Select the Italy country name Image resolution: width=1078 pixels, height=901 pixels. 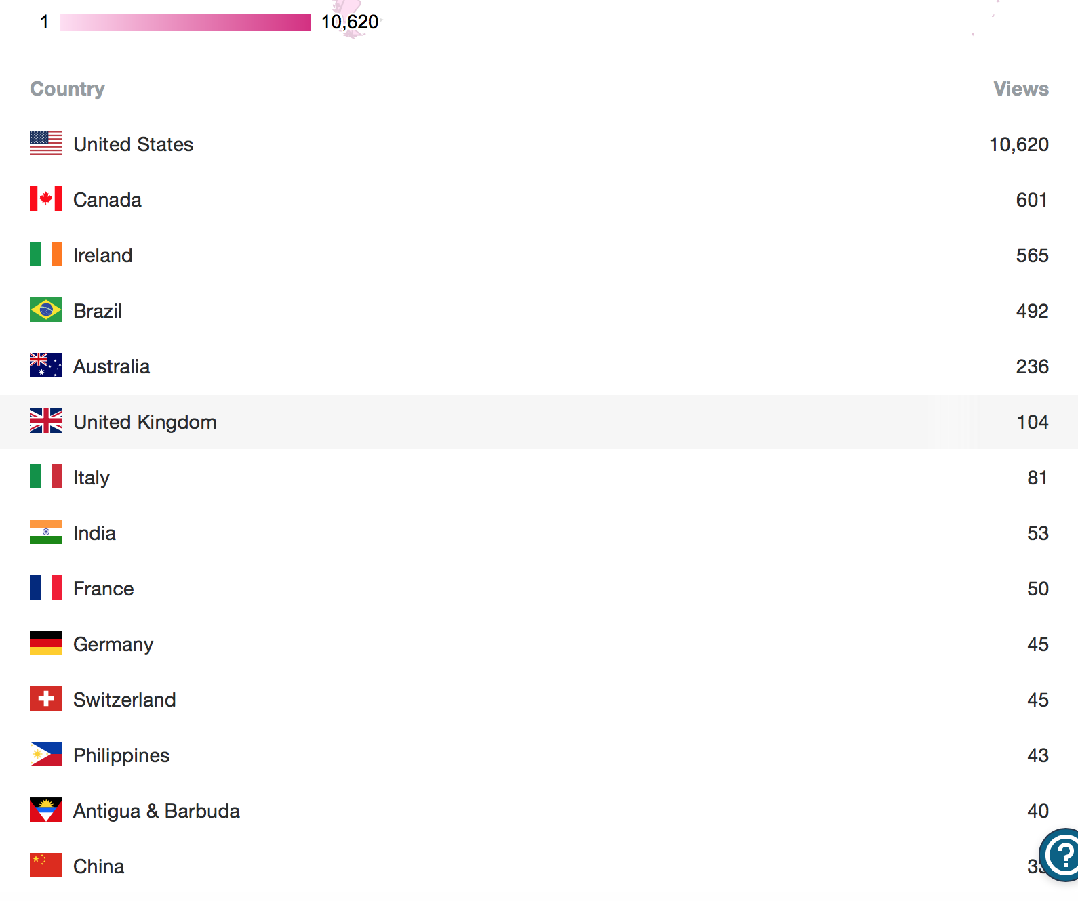click(92, 478)
